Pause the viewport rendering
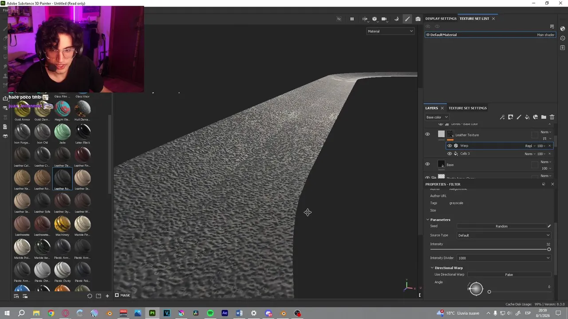 pyautogui.click(x=352, y=19)
